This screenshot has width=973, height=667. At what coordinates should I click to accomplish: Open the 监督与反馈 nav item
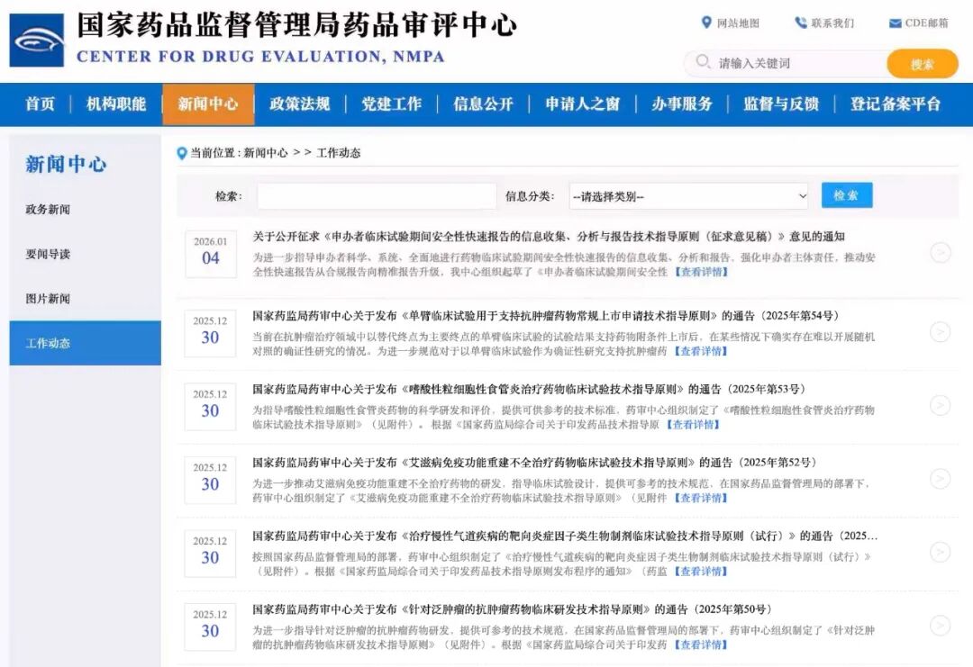pyautogui.click(x=781, y=104)
